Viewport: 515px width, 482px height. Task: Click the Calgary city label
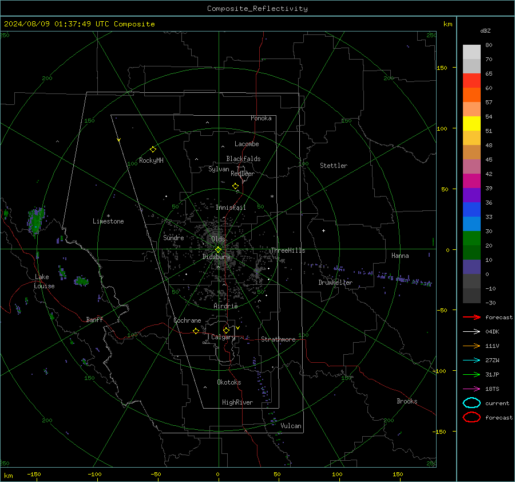tap(223, 337)
